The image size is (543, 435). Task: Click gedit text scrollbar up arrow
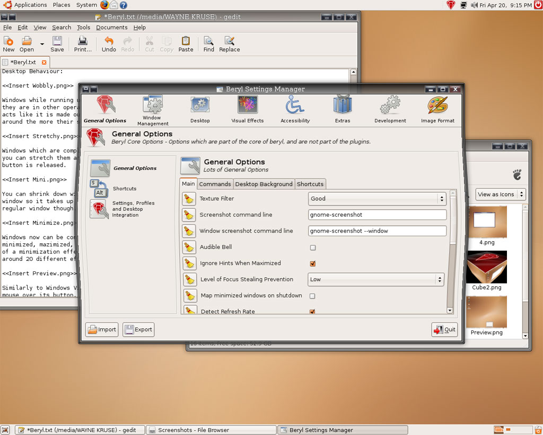(x=353, y=72)
